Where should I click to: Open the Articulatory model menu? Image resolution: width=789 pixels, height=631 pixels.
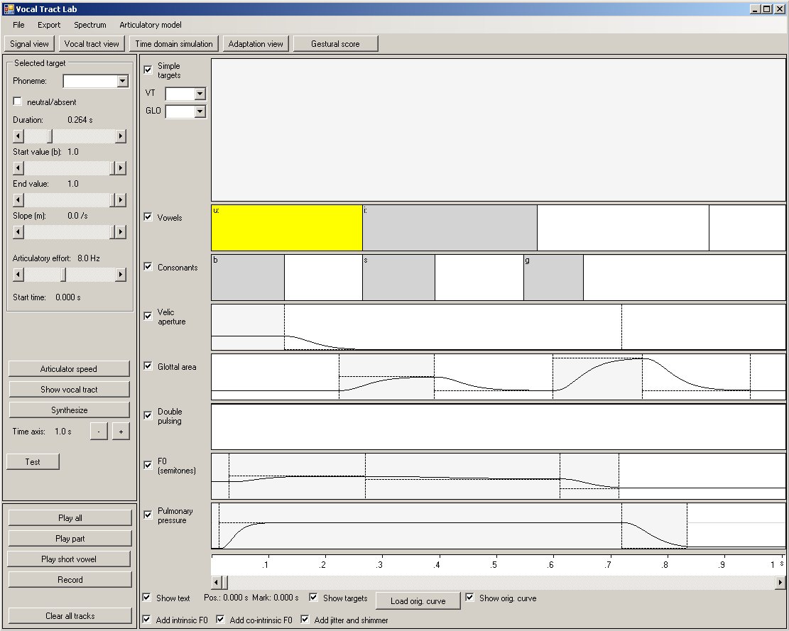tap(151, 25)
